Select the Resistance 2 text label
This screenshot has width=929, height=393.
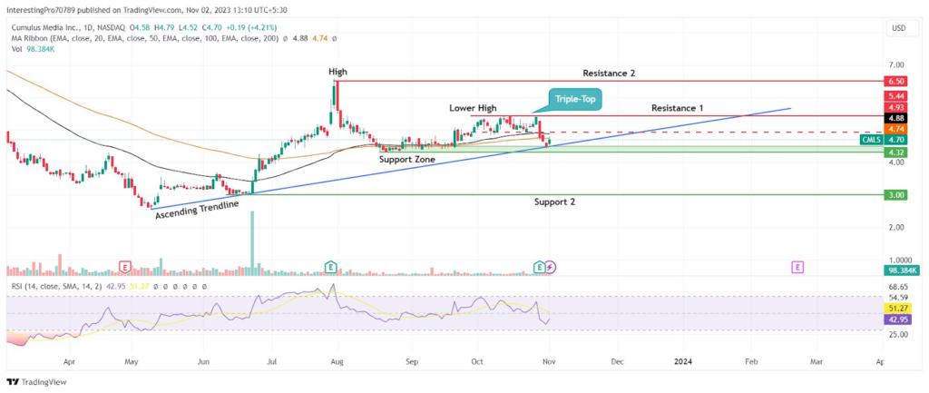point(607,73)
